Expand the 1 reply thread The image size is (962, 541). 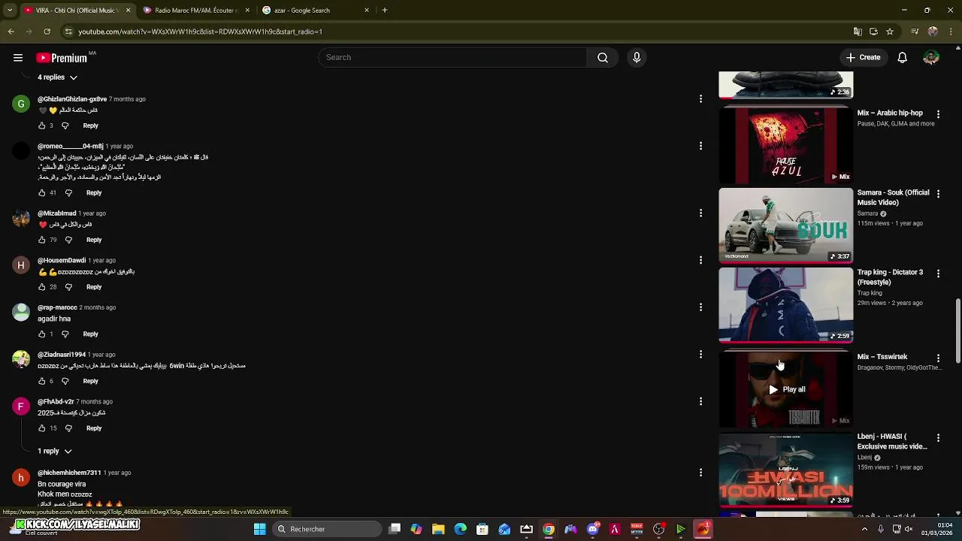55,451
